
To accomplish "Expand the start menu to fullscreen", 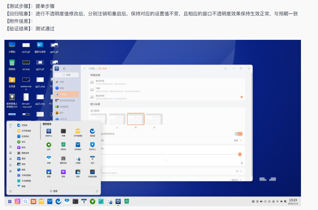I will [x=97, y=191].
